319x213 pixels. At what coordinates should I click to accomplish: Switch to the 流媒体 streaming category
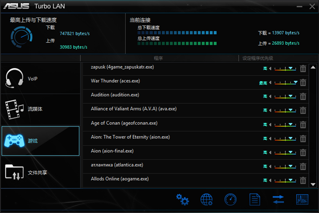point(40,109)
